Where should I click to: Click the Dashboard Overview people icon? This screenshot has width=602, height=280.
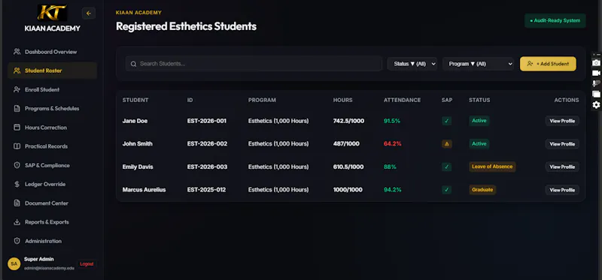coord(17,52)
